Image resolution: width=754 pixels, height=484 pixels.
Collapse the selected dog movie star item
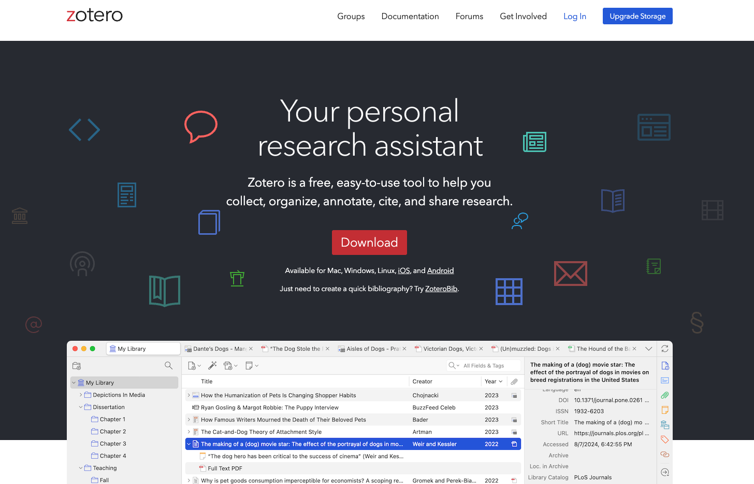(x=189, y=444)
